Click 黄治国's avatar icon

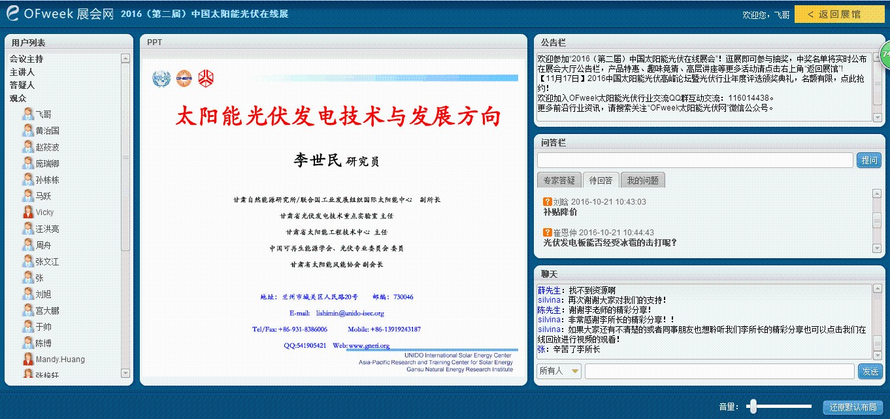(x=28, y=130)
